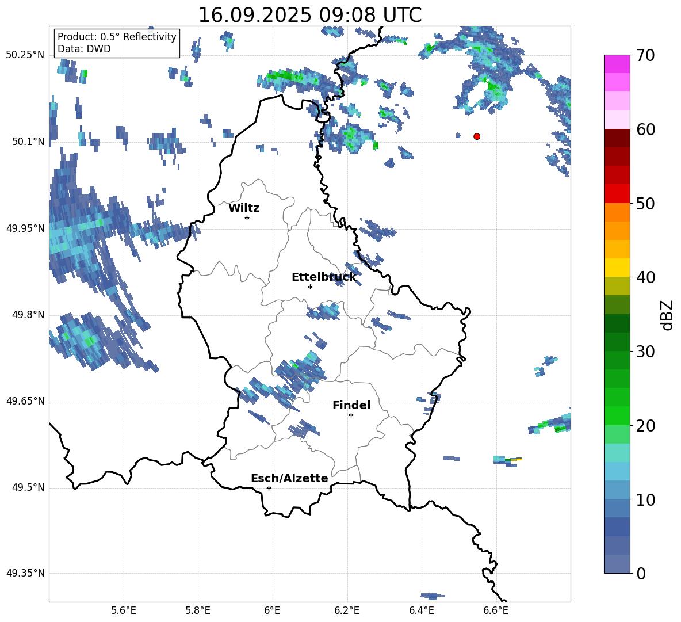Click the colorbar tick label 20
Viewport: 681px width, 622px height.
(645, 425)
